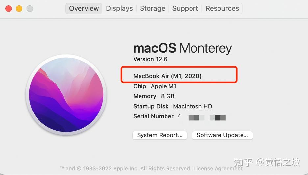Open System Report

[x=160, y=135]
